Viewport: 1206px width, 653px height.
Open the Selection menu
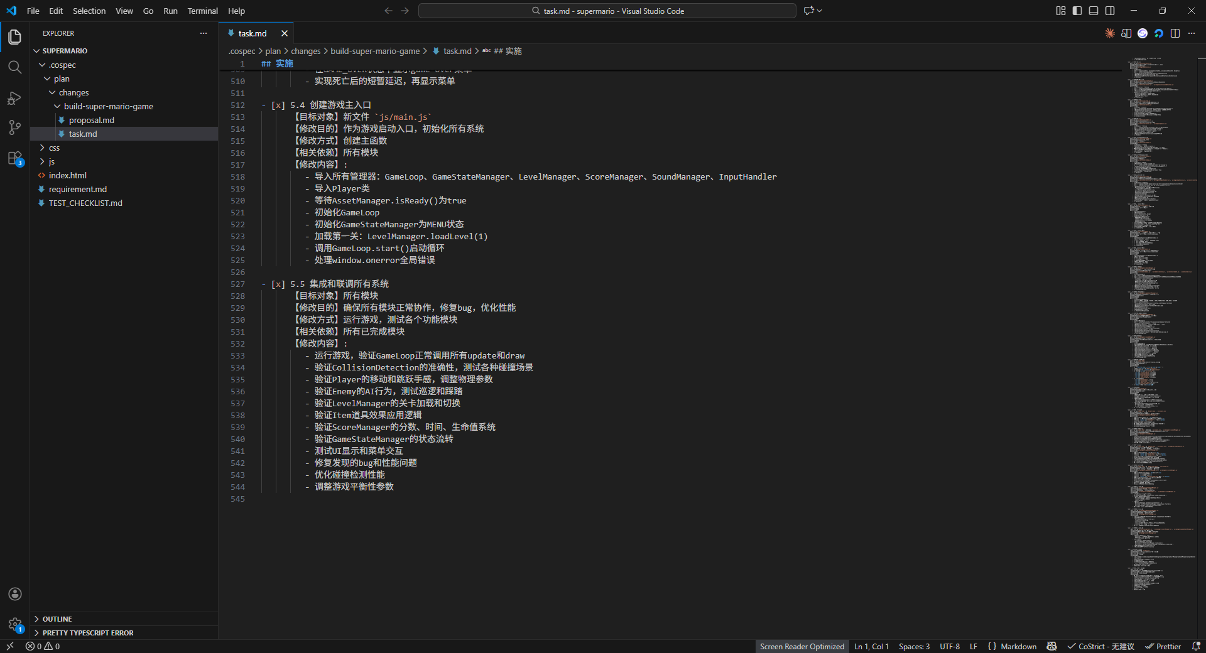pyautogui.click(x=89, y=11)
